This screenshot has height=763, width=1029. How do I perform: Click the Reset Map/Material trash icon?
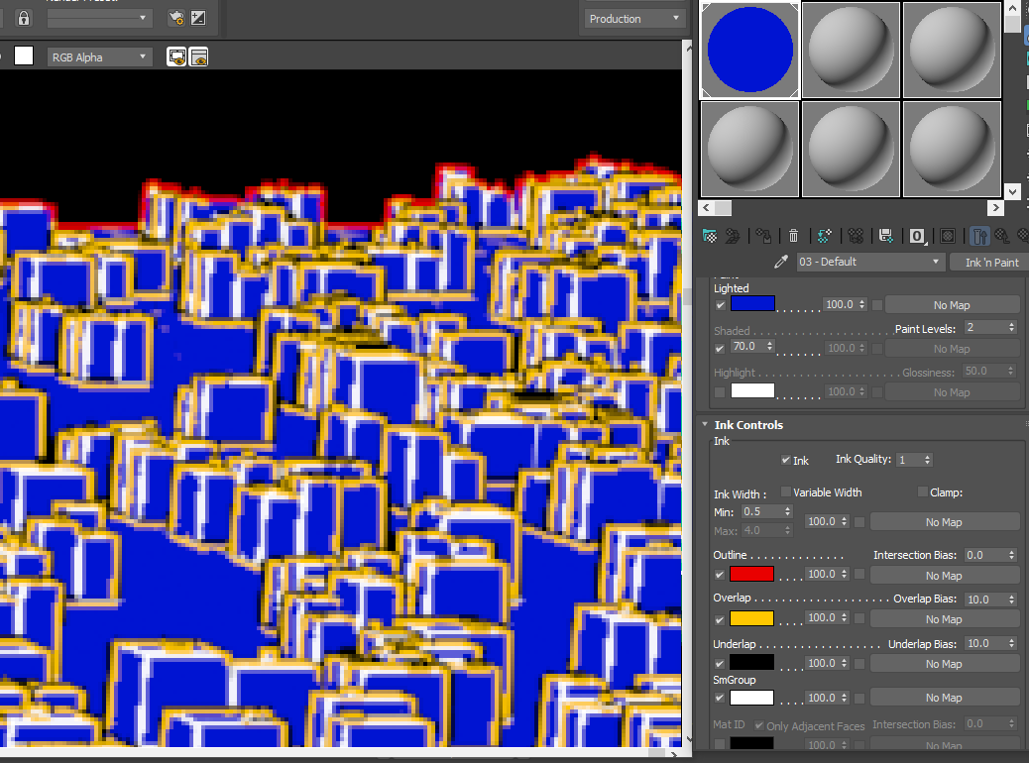[x=793, y=236]
